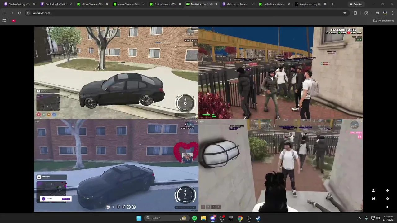Open the Chrome three-dot menu
Screen dimensions: 397x223
(x=392, y=13)
